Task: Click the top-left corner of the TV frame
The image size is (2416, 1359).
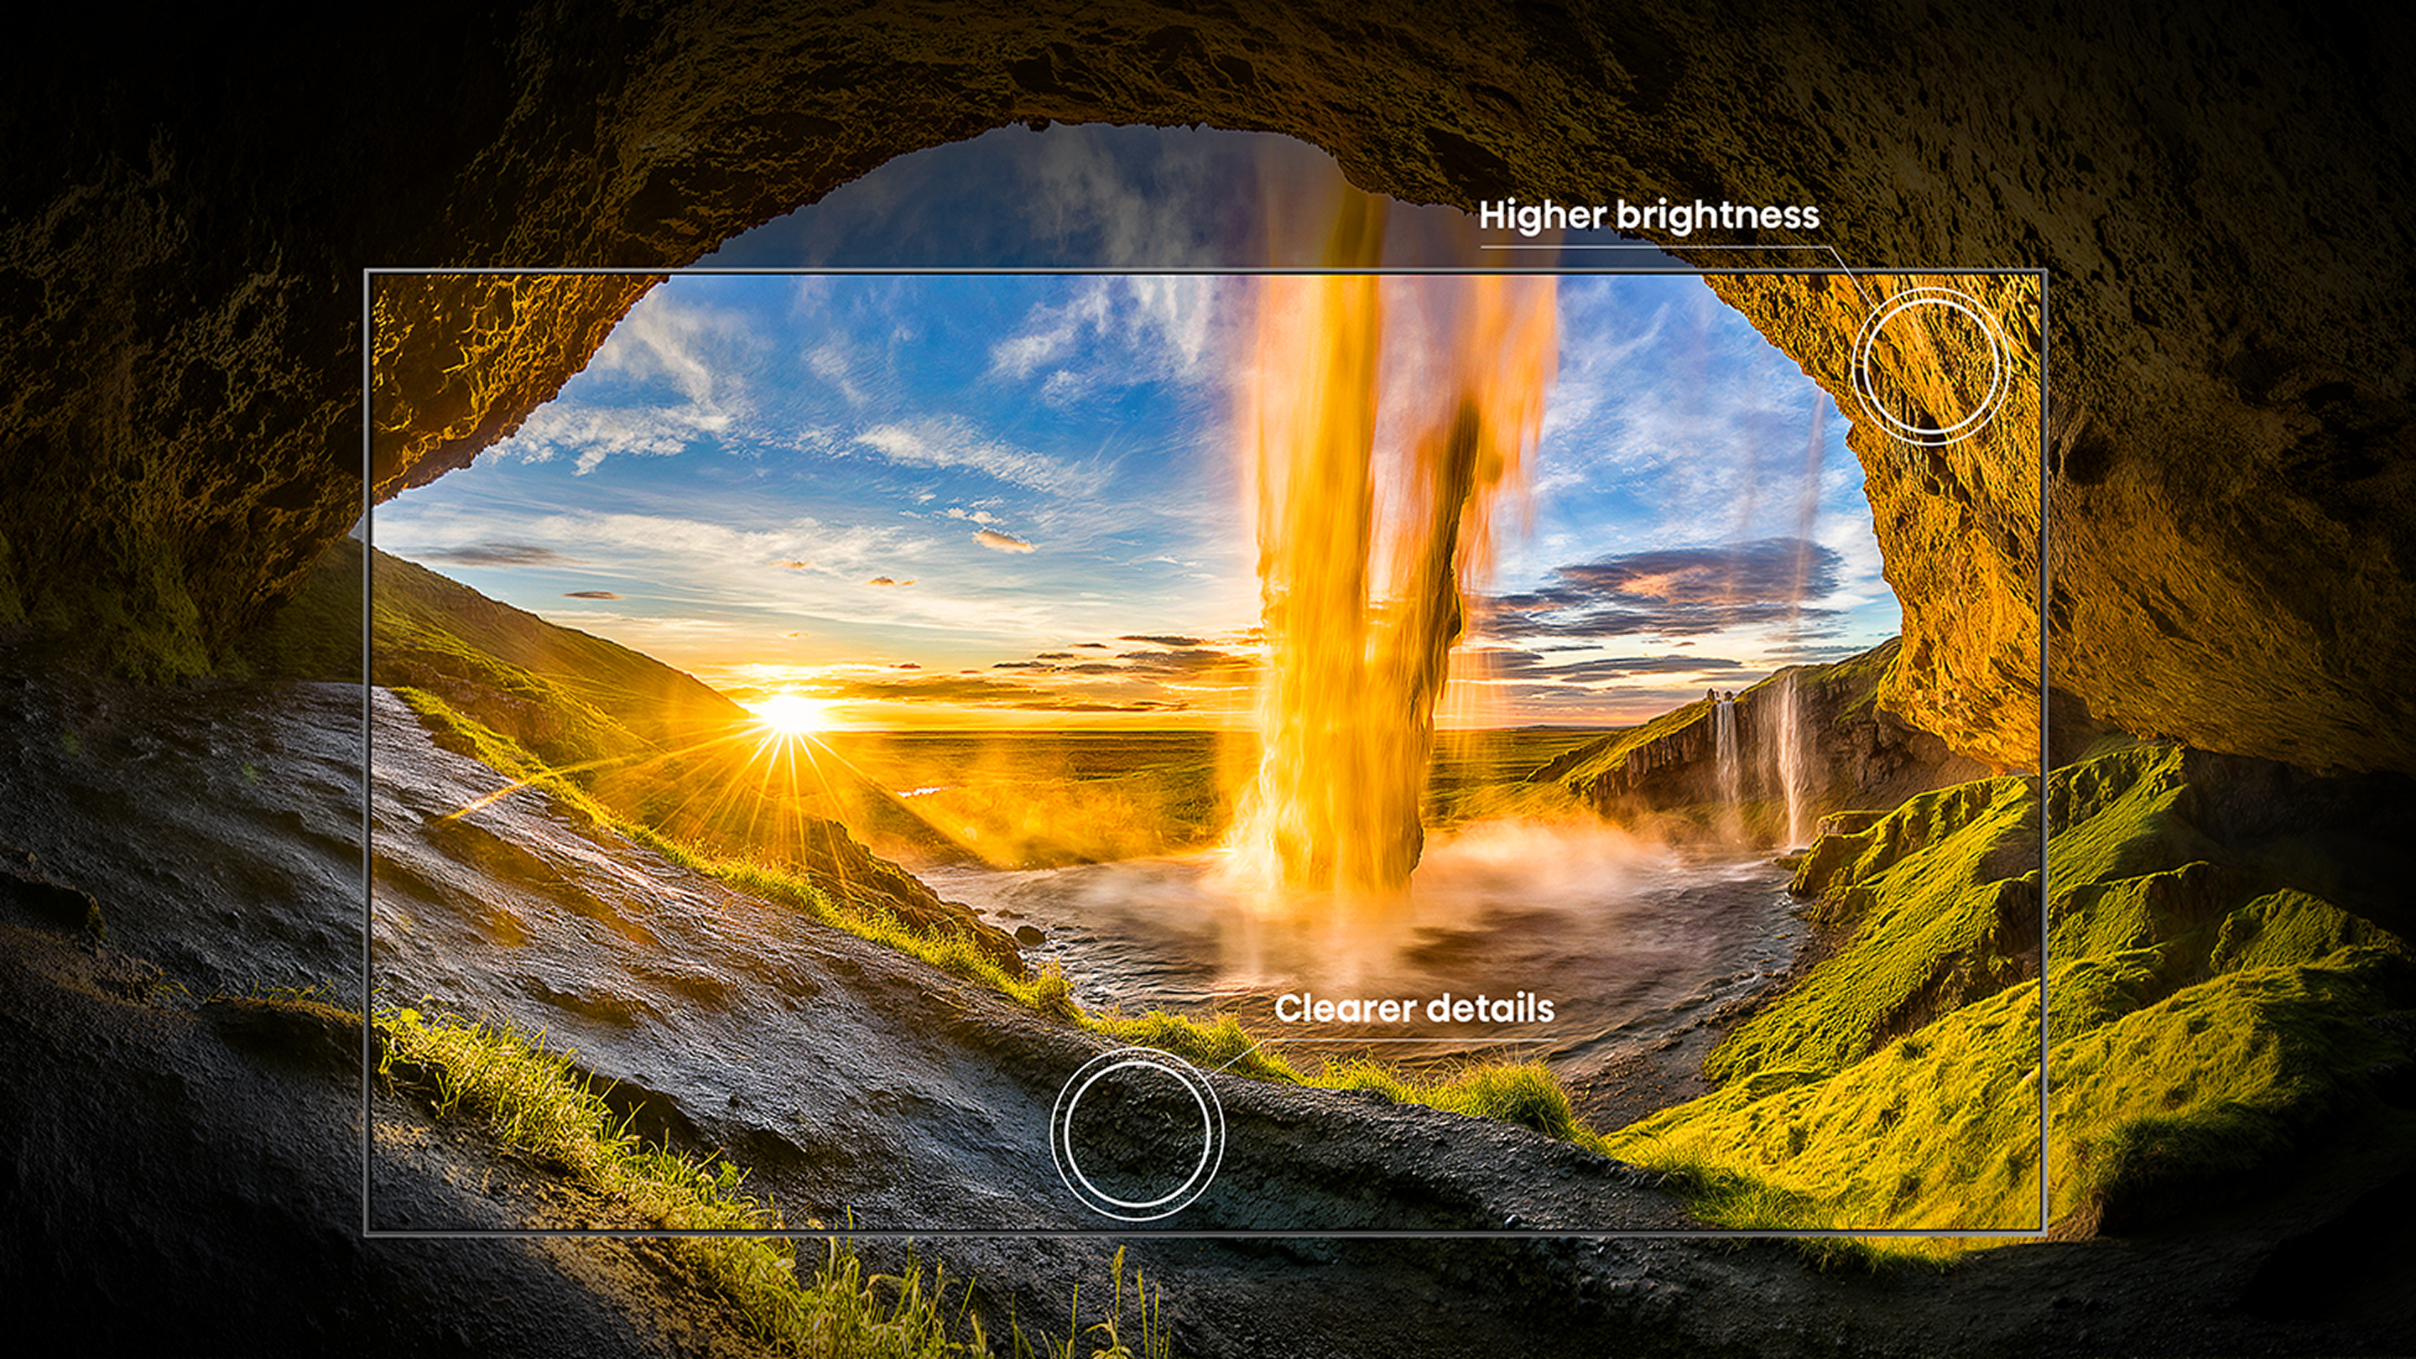Action: click(367, 272)
